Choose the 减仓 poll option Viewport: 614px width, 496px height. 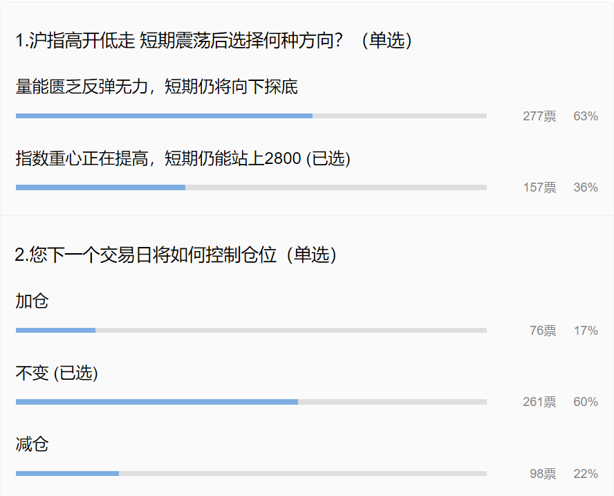32,445
